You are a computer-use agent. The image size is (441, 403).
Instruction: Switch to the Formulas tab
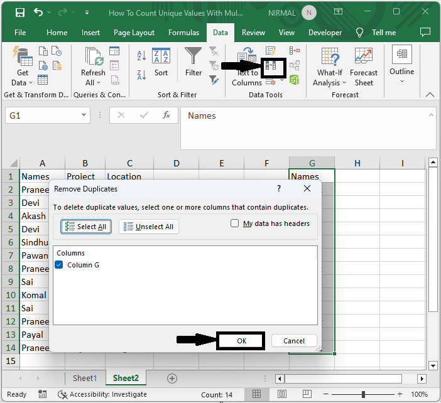(x=183, y=33)
